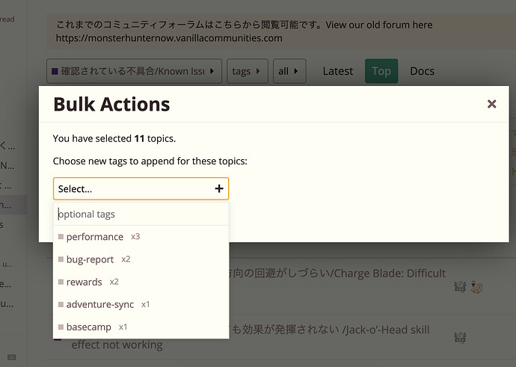This screenshot has height=367, width=516.
Task: Click the rewards tag square icon
Action: point(61,282)
